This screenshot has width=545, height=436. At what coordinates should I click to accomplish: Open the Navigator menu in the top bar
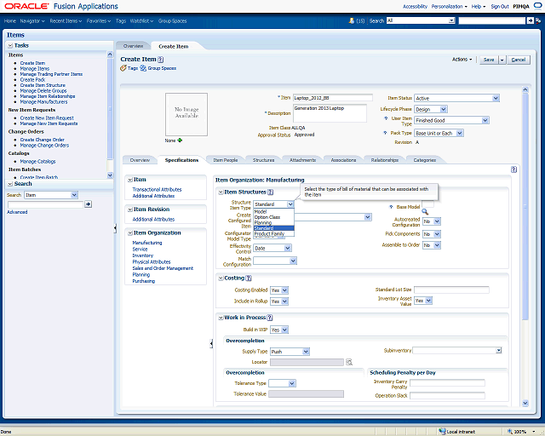click(x=32, y=20)
